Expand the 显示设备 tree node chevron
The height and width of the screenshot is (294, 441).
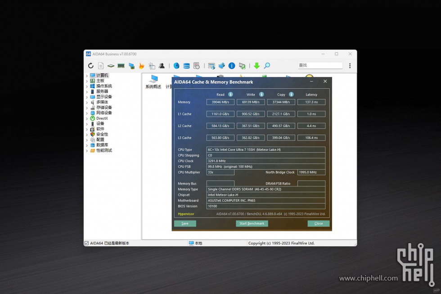(86, 97)
